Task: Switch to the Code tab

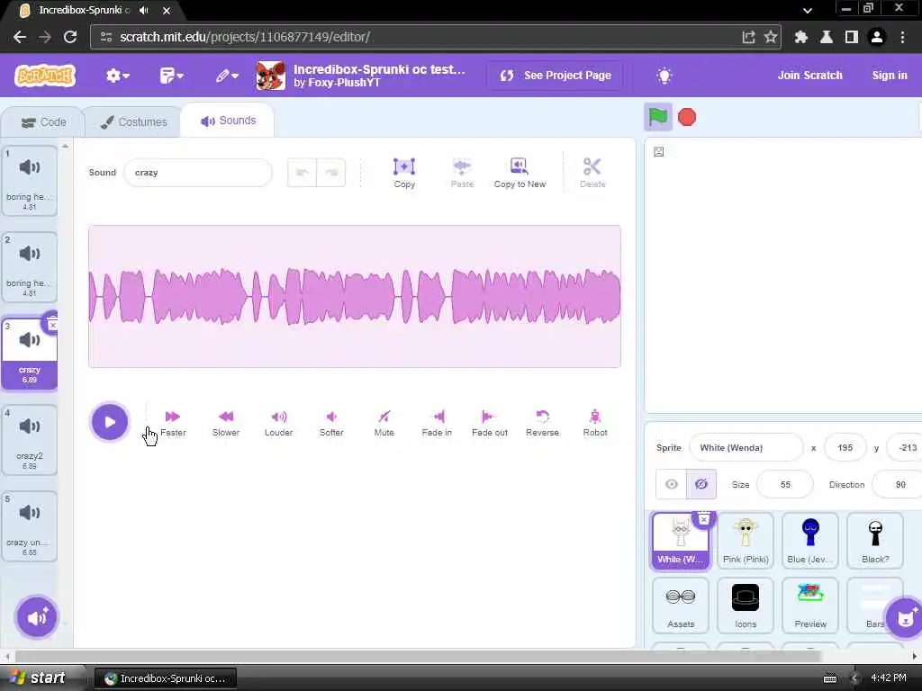Action: pyautogui.click(x=43, y=122)
